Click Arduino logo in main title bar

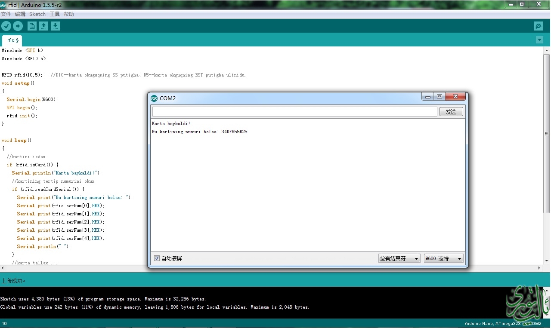coord(3,5)
